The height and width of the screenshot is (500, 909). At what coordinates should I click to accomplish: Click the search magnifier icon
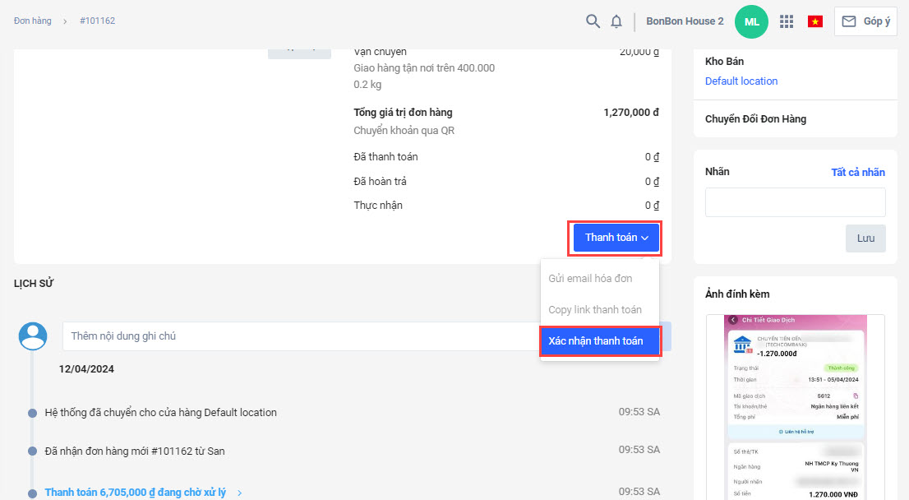click(x=593, y=21)
